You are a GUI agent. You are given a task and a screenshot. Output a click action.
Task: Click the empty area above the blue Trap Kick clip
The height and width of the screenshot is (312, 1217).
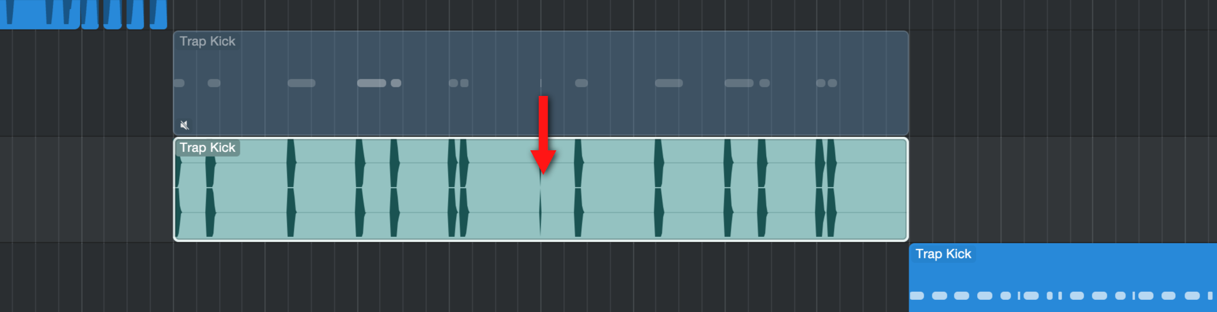click(1062, 189)
